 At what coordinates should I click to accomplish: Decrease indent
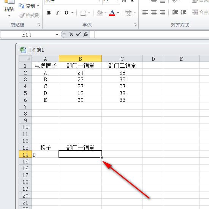click(x=175, y=13)
